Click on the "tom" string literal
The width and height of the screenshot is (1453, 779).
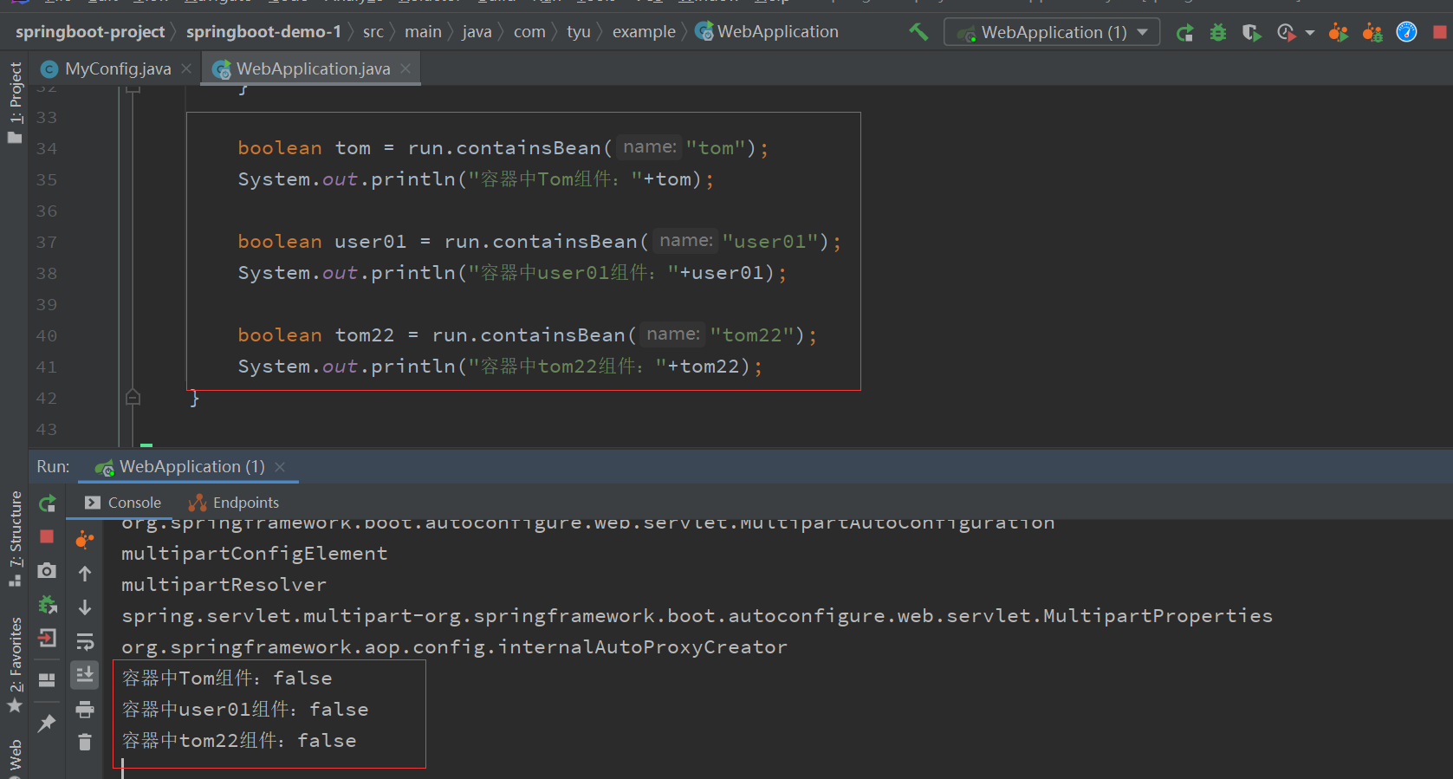(x=716, y=148)
